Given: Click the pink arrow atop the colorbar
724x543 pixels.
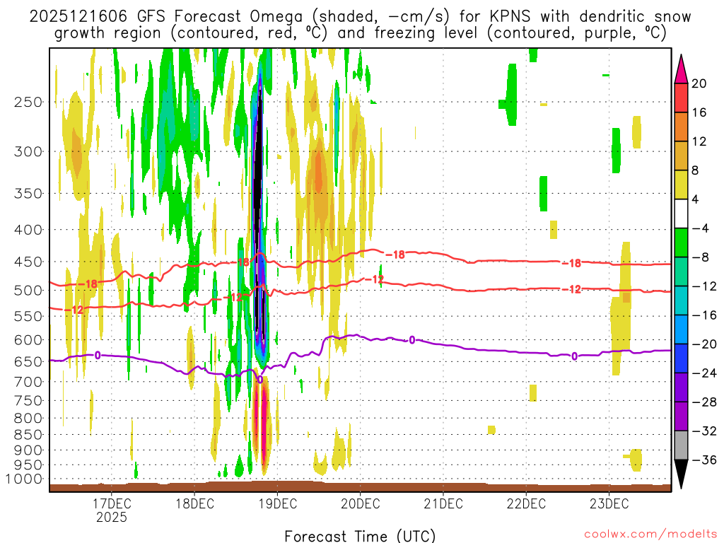Looking at the screenshot, I should 681,69.
